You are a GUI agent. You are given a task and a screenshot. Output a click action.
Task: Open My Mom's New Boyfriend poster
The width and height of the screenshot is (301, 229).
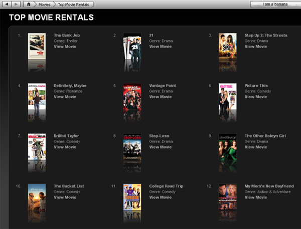228,197
